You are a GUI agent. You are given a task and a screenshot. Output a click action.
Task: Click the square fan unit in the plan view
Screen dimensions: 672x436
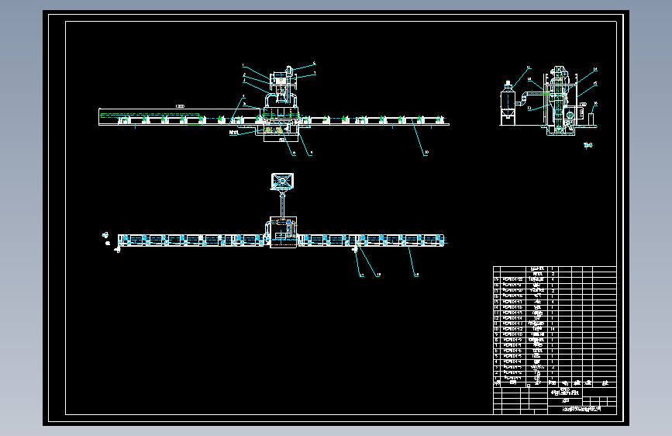click(x=282, y=181)
